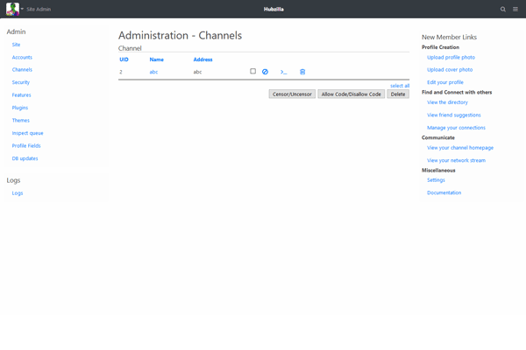Open Plugins admin page

20,108
